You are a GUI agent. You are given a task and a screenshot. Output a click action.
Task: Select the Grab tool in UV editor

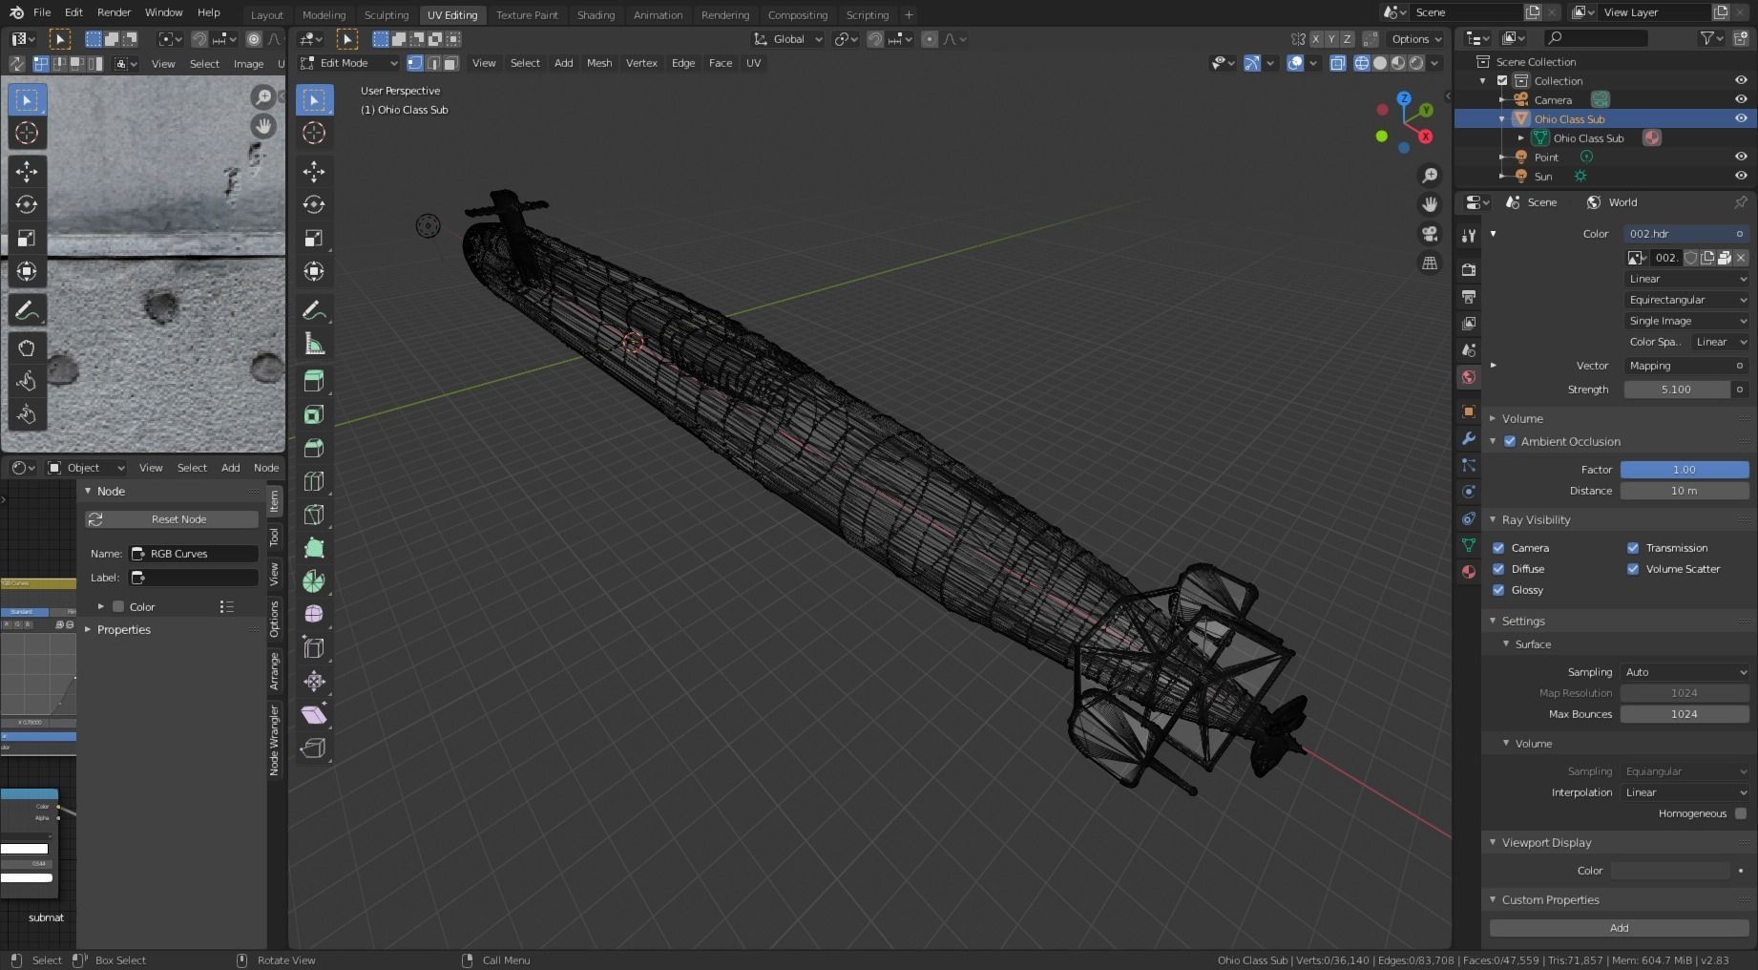coord(27,348)
